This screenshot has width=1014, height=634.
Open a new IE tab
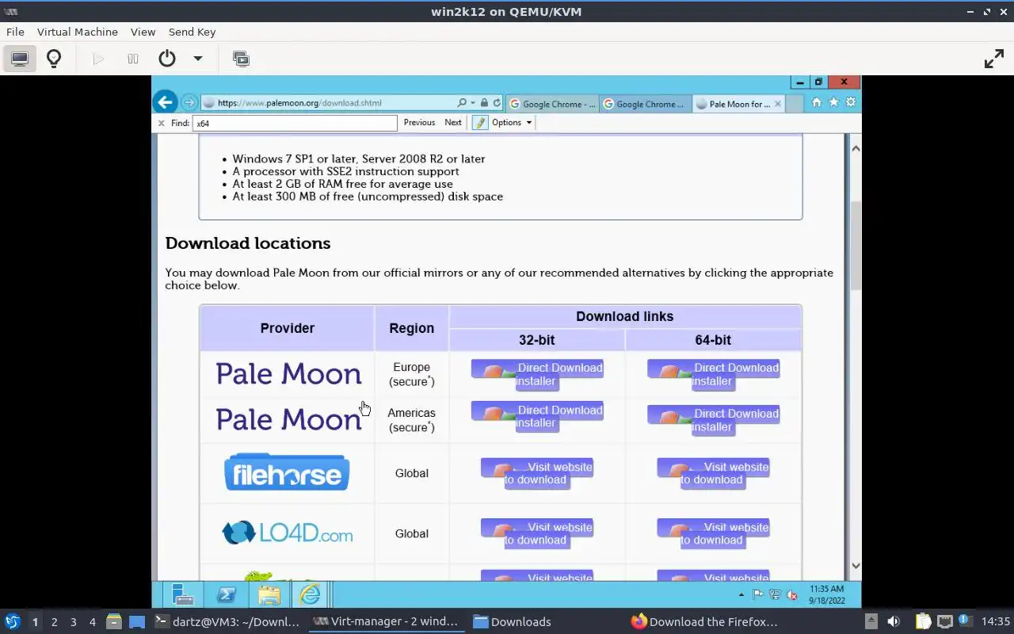[795, 104]
